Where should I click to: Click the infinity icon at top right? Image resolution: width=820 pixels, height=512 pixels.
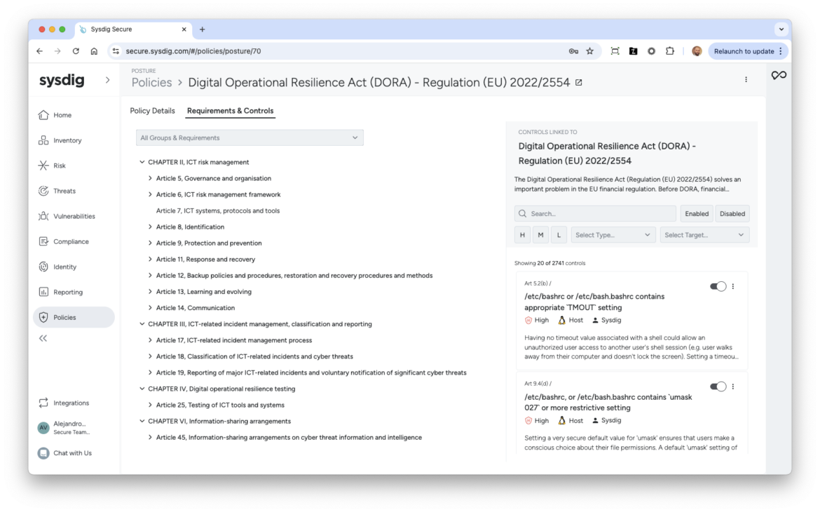click(x=779, y=75)
